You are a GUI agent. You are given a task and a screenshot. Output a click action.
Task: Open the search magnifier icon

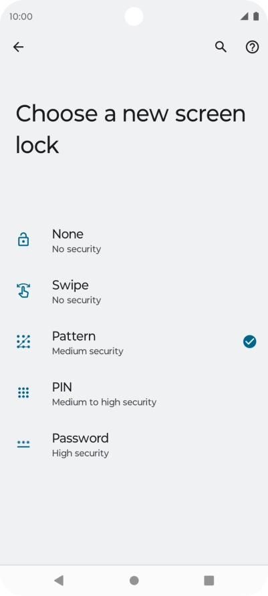tap(221, 47)
